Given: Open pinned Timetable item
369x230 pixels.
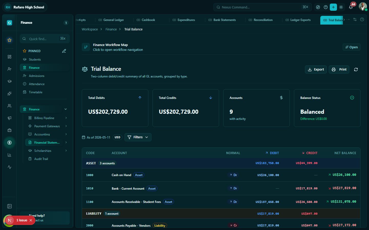Looking at the screenshot, I should pos(45,92).
